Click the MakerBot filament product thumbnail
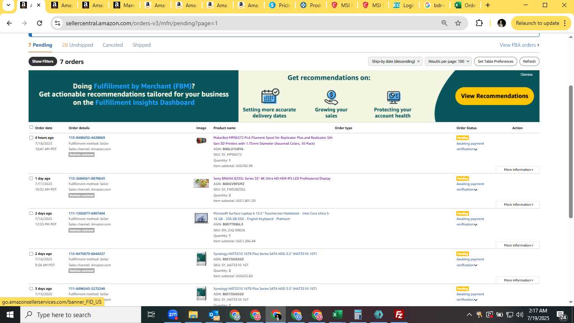Image resolution: width=574 pixels, height=323 pixels. [x=201, y=140]
